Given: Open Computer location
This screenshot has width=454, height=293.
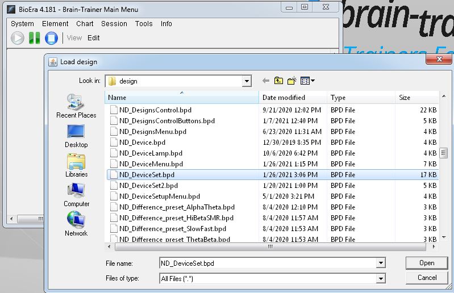Looking at the screenshot, I should [76, 195].
